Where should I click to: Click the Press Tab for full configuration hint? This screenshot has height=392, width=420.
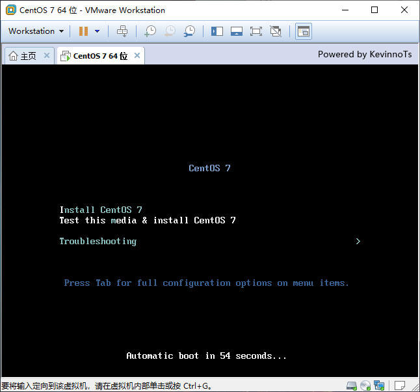click(x=206, y=283)
